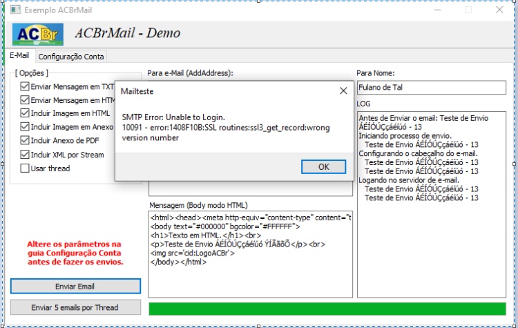The width and height of the screenshot is (518, 328).
Task: Click the 'SMTP Error: Unable to Login.' text
Action: 173,117
